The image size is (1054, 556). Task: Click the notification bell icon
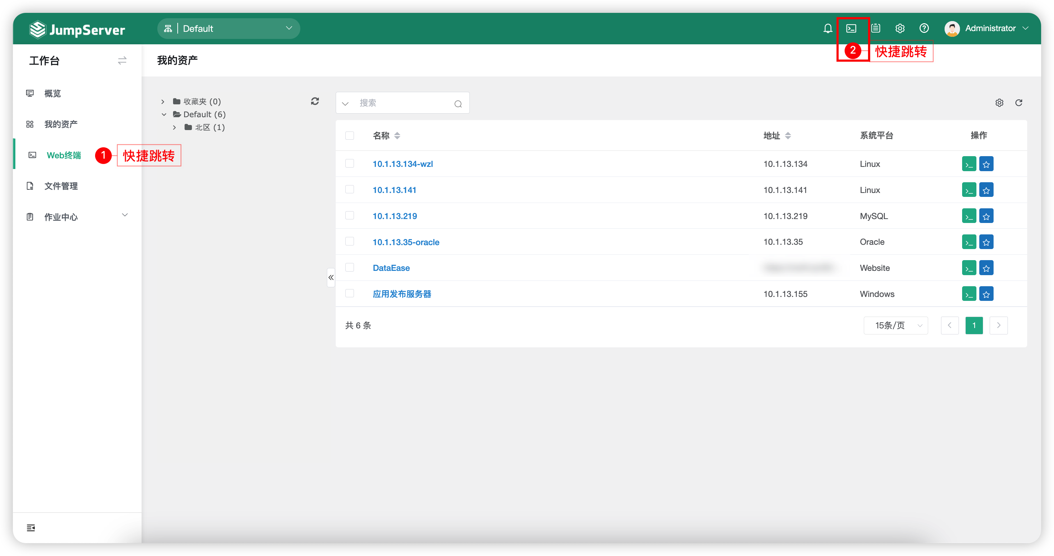point(828,28)
